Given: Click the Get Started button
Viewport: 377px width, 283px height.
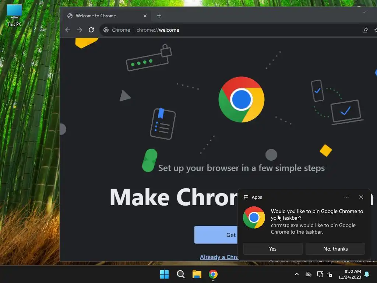Looking at the screenshot, I should [216, 235].
